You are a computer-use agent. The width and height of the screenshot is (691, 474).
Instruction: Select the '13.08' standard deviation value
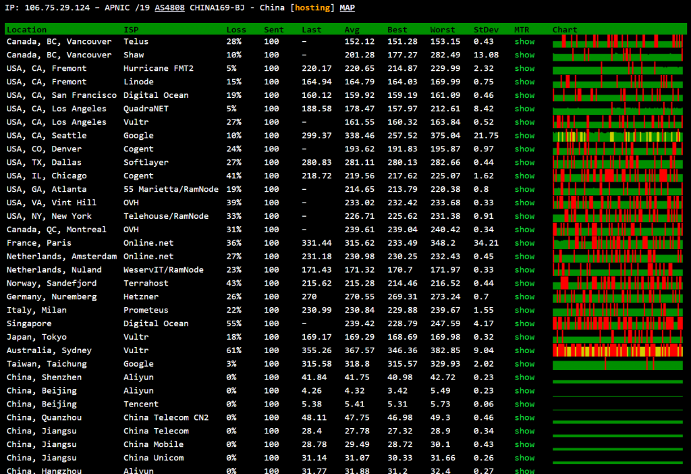(x=486, y=55)
